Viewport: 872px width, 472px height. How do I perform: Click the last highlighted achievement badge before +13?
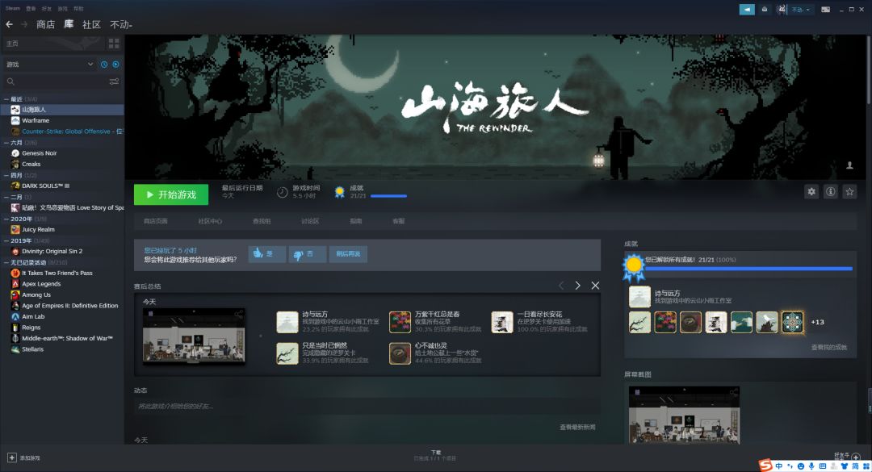tap(792, 323)
